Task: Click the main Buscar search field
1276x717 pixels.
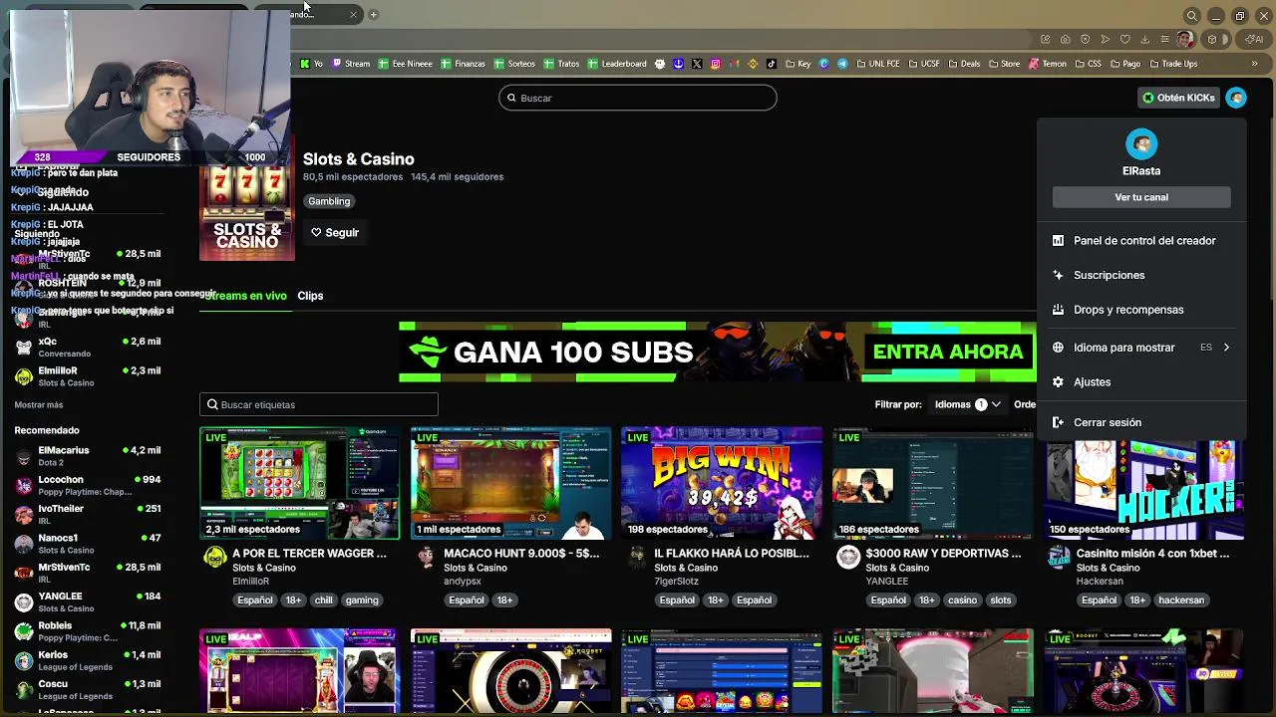Action: coord(638,98)
